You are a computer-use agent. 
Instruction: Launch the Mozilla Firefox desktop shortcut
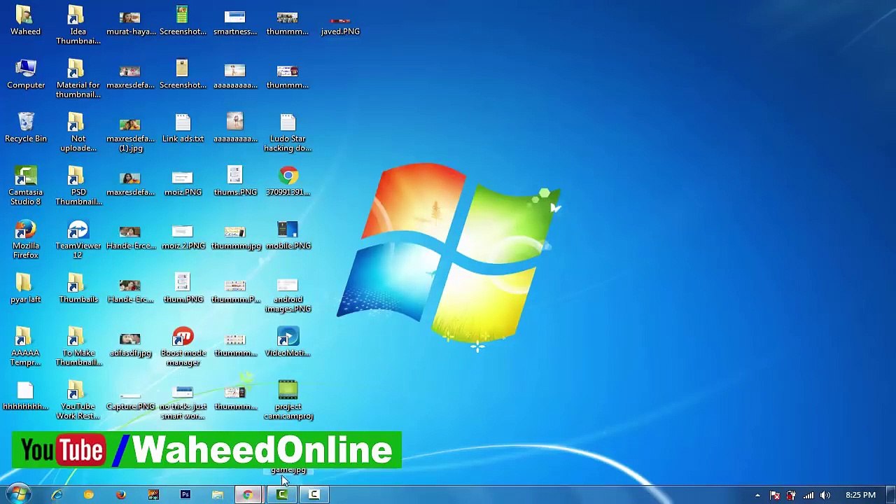[x=26, y=239]
